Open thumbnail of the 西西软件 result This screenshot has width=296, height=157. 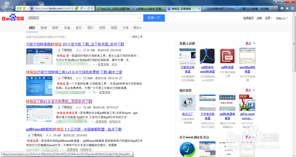point(39,114)
